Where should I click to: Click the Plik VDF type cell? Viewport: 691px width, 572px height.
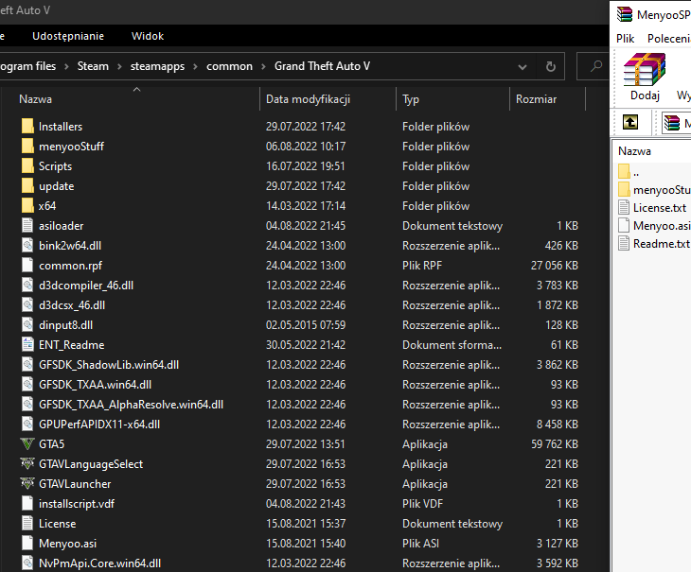coord(422,503)
